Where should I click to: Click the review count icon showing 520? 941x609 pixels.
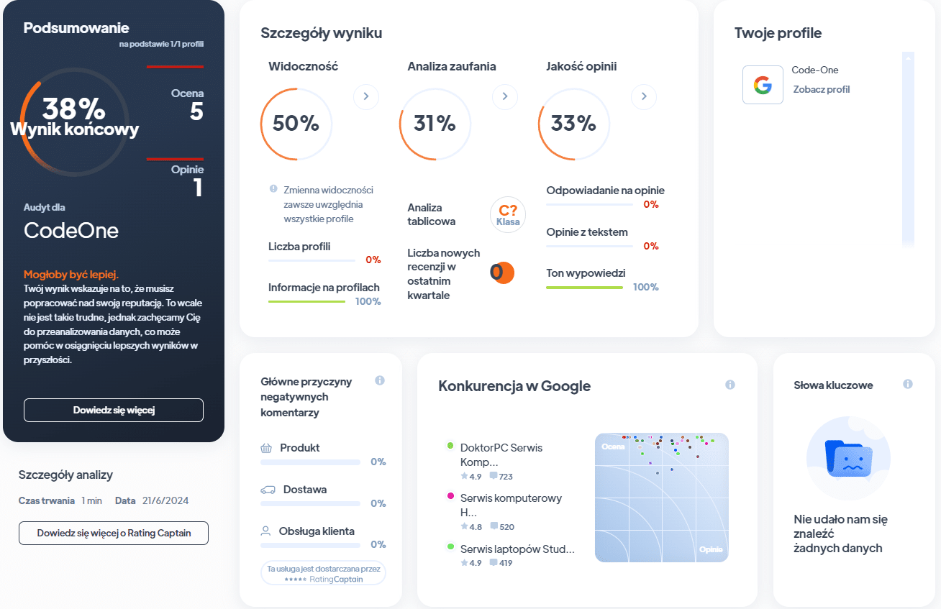click(494, 526)
